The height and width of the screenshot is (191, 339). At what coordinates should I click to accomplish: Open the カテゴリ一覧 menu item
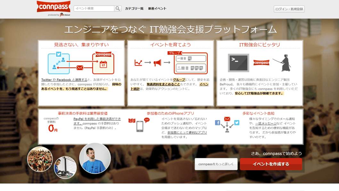coord(134,9)
